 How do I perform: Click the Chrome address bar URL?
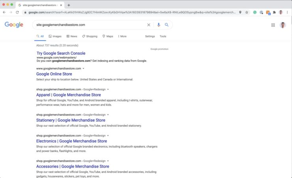[132, 12]
